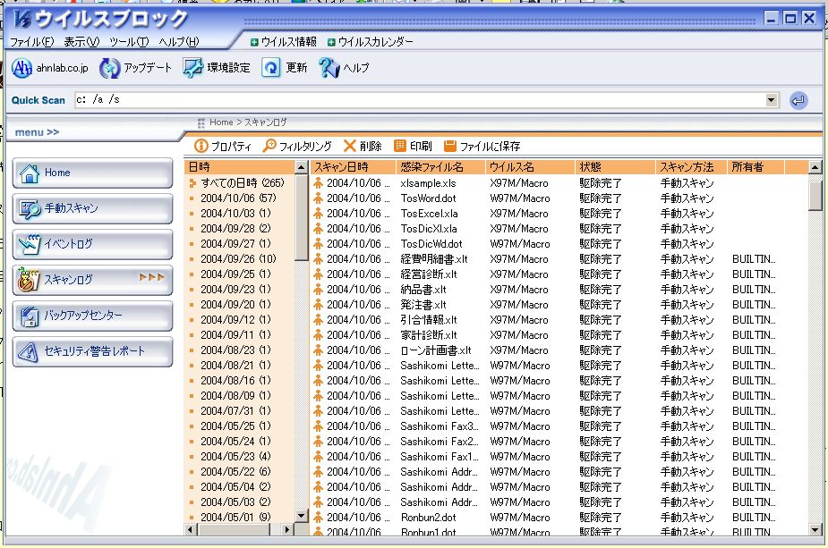Click the 更新 refresh icon
Viewport: 828px width, 548px height.
[x=271, y=68]
